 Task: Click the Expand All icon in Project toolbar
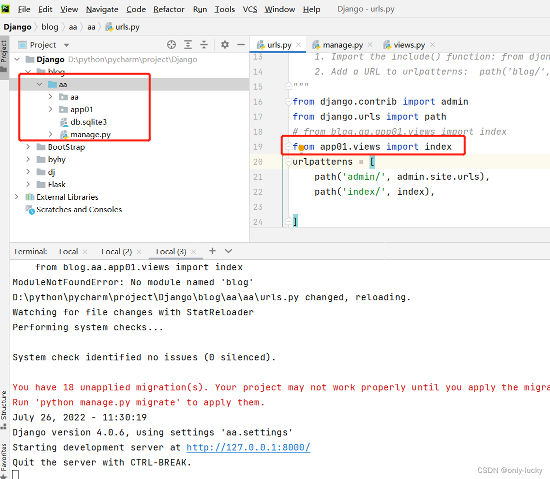coord(188,45)
